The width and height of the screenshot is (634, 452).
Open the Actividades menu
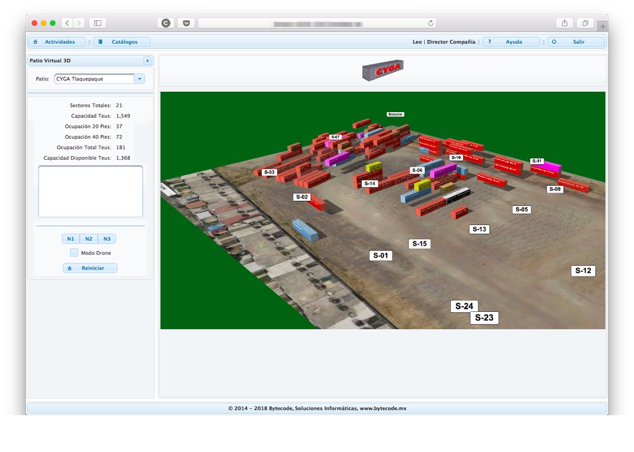tap(56, 42)
